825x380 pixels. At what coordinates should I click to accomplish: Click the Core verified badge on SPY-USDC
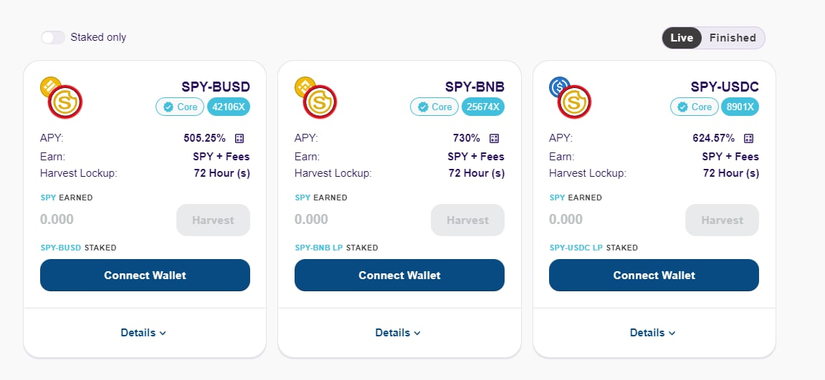coord(693,107)
